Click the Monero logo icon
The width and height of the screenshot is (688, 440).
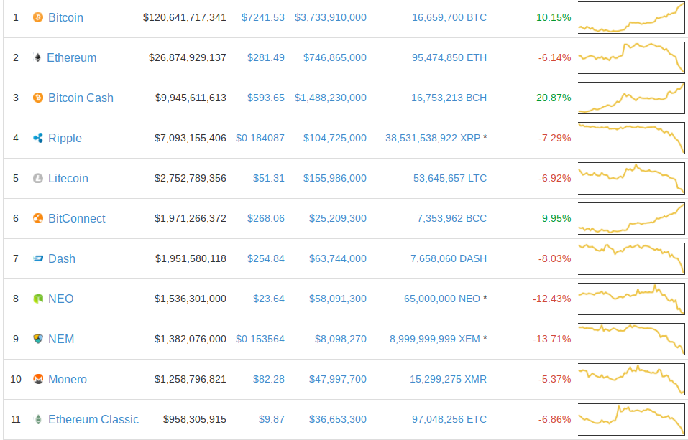[38, 379]
